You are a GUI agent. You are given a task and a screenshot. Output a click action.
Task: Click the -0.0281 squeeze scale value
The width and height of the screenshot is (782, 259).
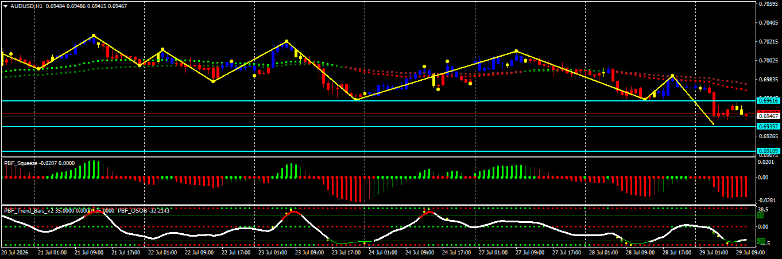768,200
